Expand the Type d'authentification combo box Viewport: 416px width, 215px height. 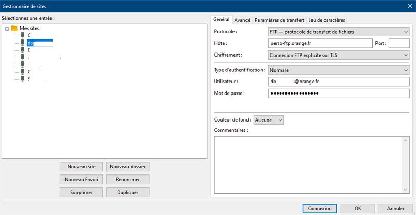pos(339,70)
